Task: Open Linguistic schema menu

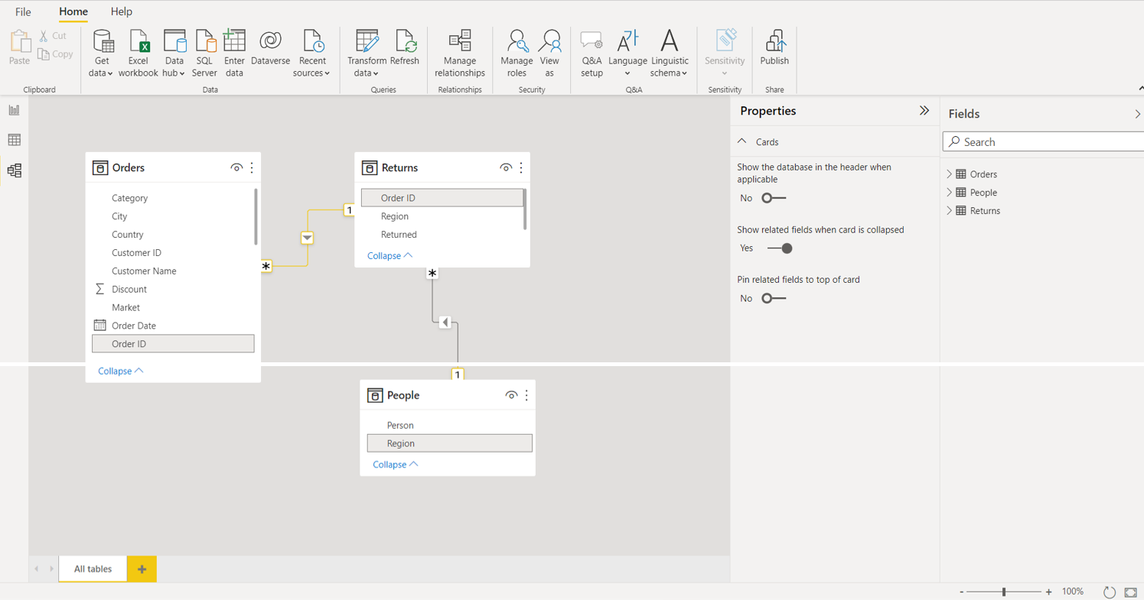Action: pos(670,54)
